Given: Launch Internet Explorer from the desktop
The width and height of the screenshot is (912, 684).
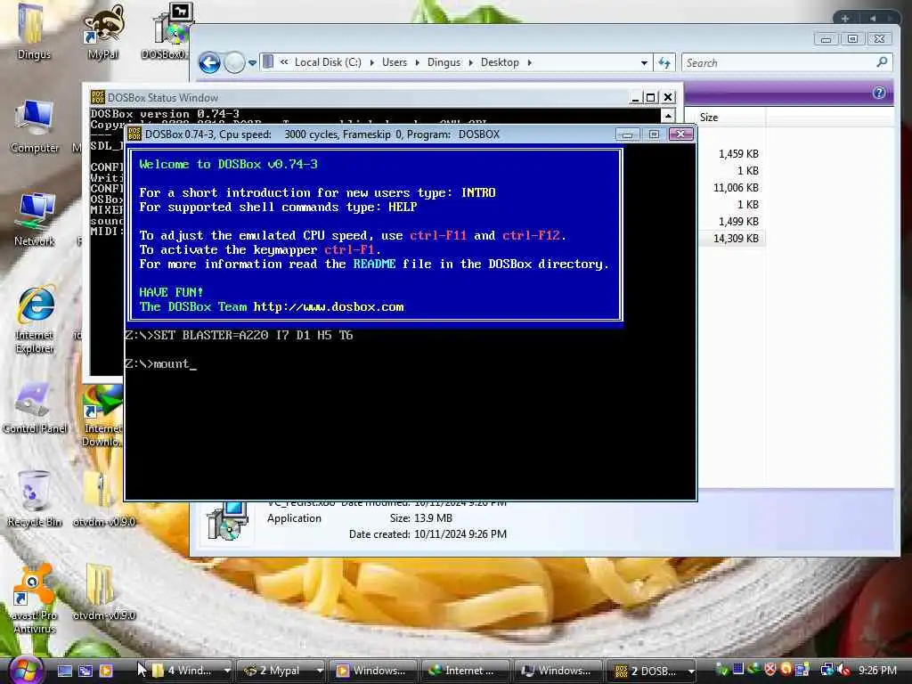Looking at the screenshot, I should click(35, 319).
